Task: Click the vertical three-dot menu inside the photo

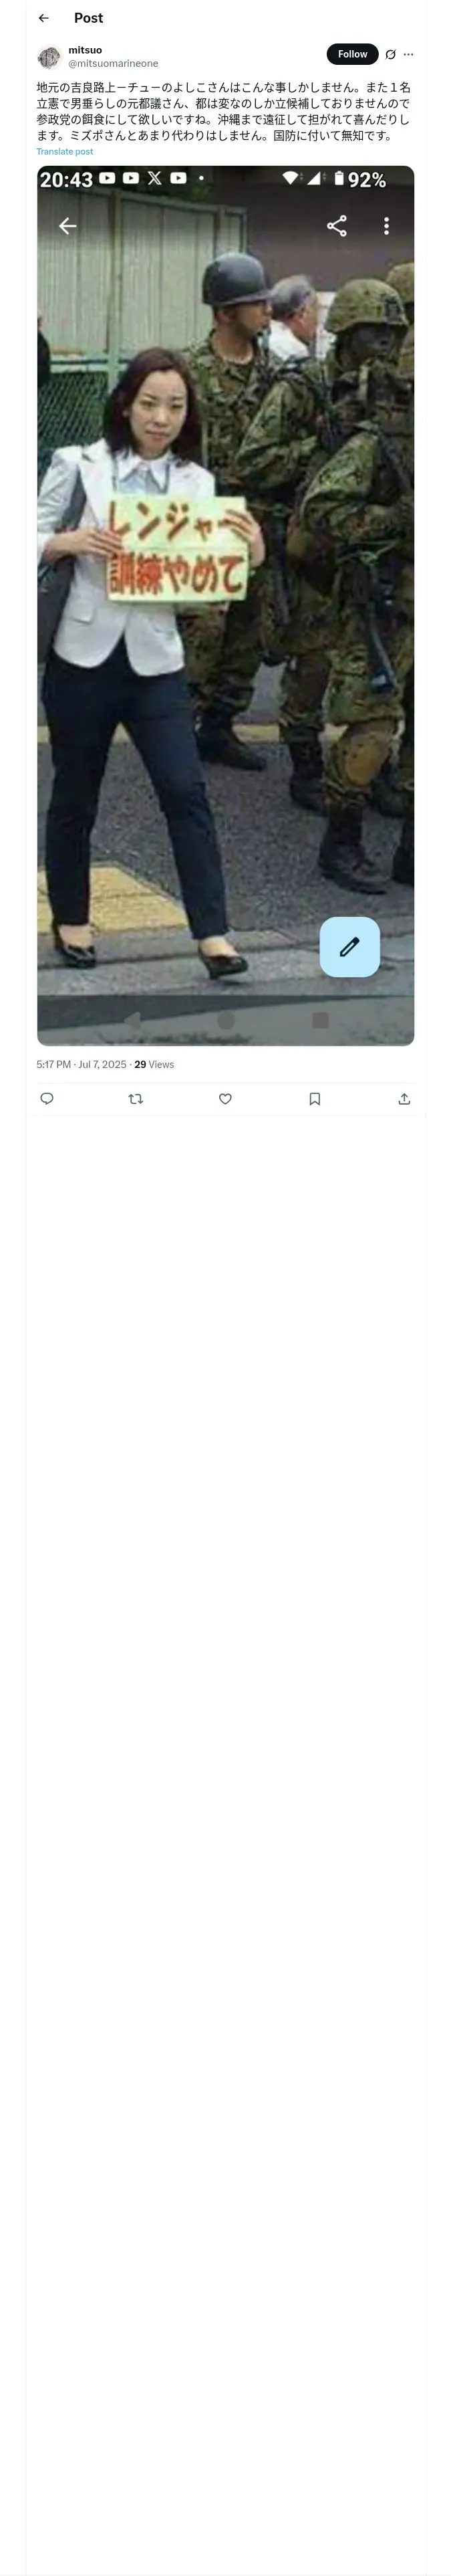Action: pos(386,226)
